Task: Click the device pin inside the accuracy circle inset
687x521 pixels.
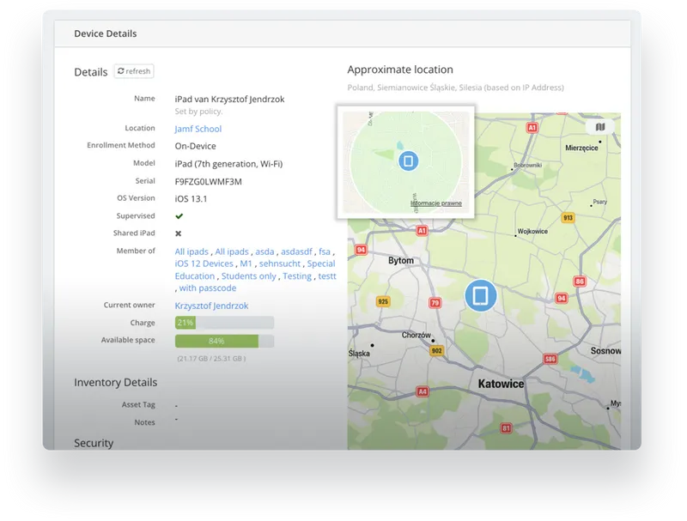Action: (x=410, y=160)
